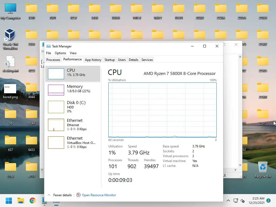Screen dimensions: 276x207
Task: Open the Disk 0 (C:) performance entry
Action: 73,107
